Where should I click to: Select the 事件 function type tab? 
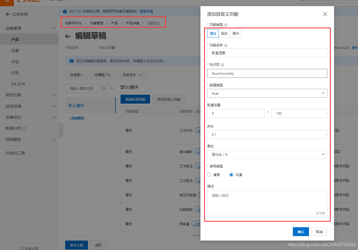pyautogui.click(x=236, y=33)
